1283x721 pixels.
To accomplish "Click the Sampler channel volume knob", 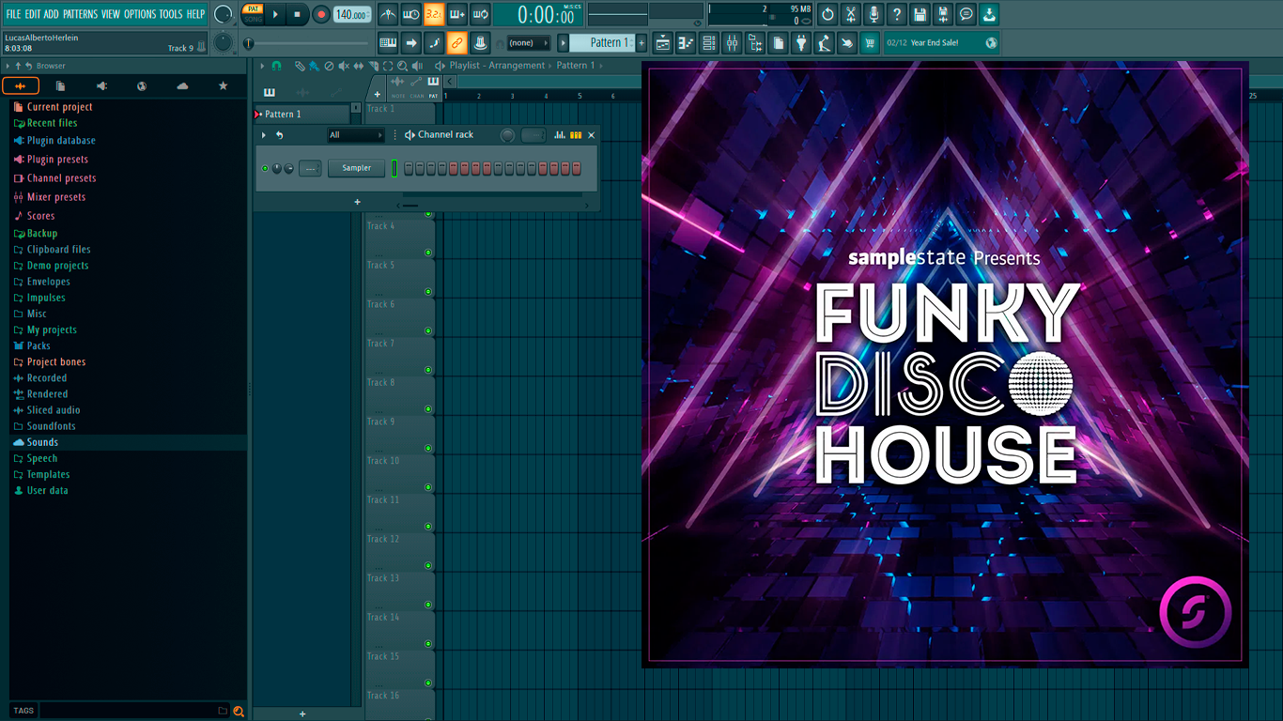I will 288,169.
